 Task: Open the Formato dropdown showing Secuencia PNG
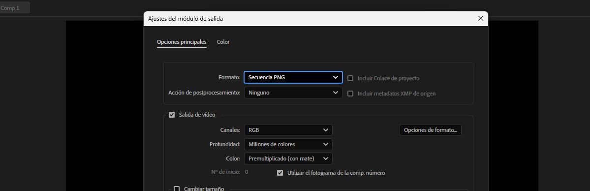coord(293,77)
